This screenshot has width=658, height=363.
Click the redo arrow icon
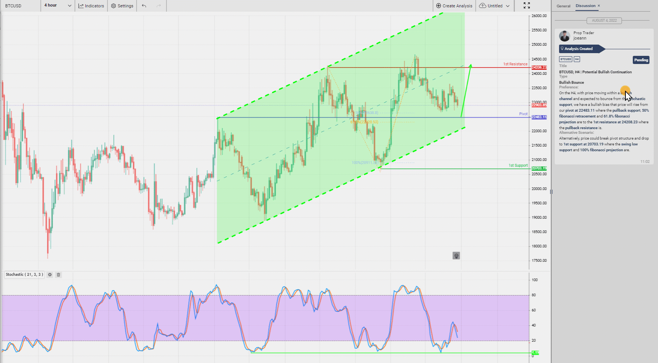coord(159,6)
